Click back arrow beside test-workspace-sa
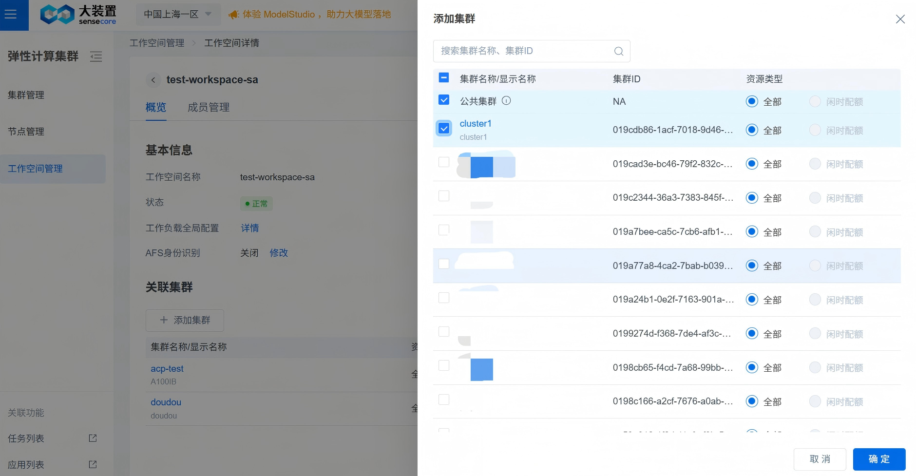 click(153, 80)
